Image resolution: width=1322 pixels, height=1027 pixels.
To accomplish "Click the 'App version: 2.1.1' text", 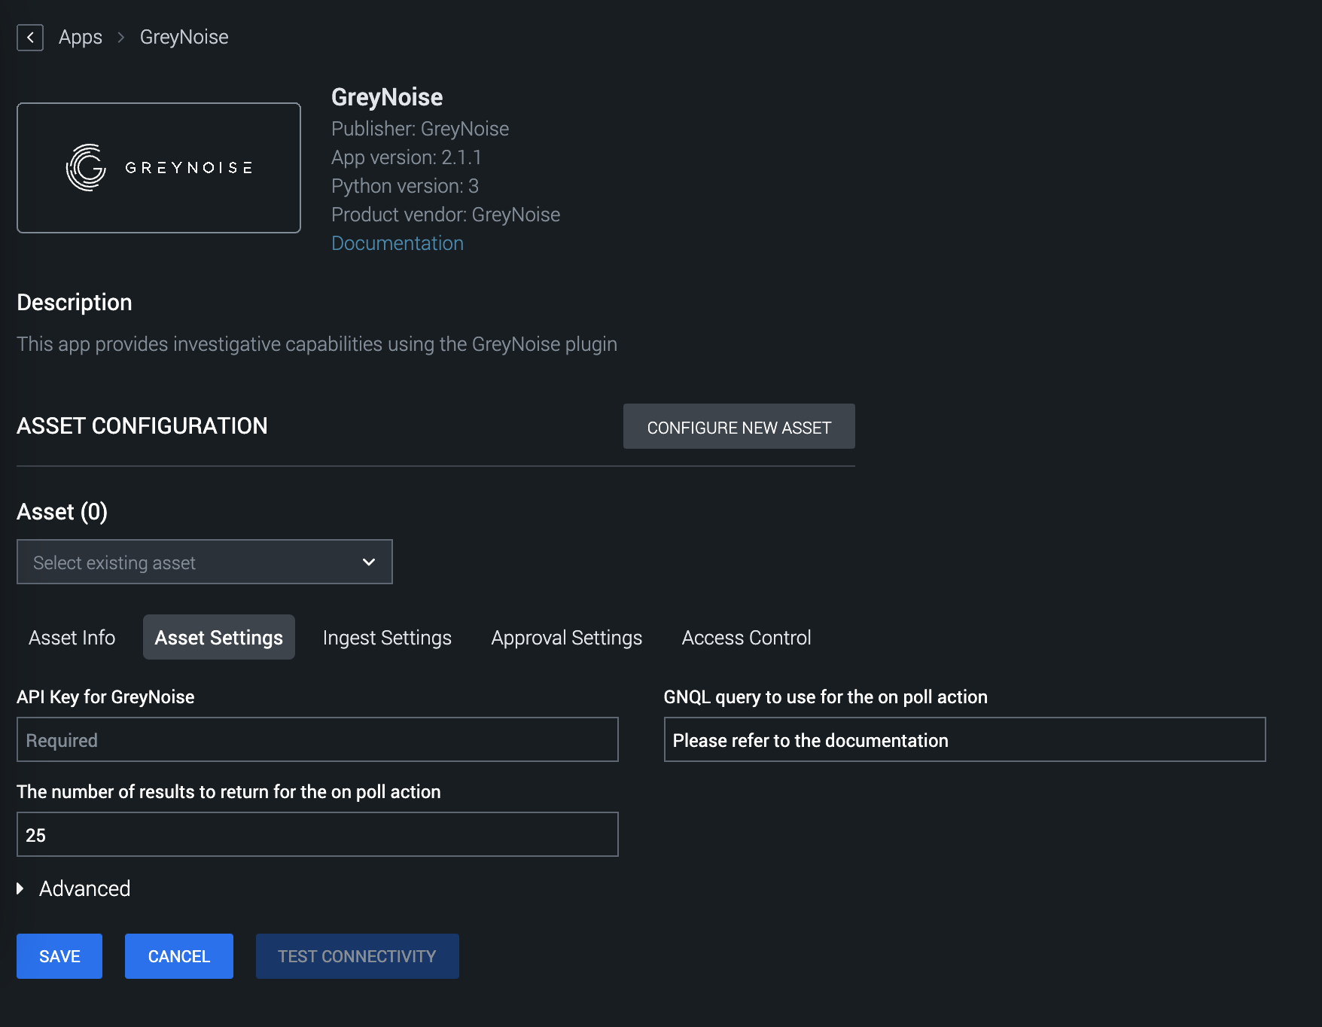I will tap(407, 157).
